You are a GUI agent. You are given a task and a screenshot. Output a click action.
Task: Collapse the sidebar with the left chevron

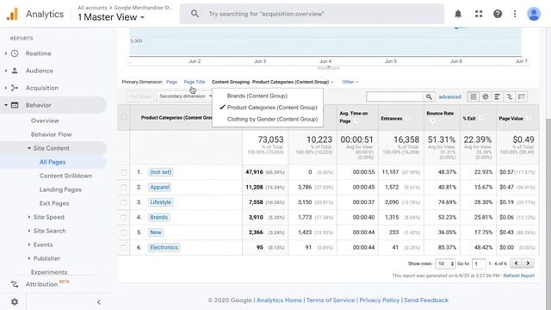pyautogui.click(x=99, y=302)
